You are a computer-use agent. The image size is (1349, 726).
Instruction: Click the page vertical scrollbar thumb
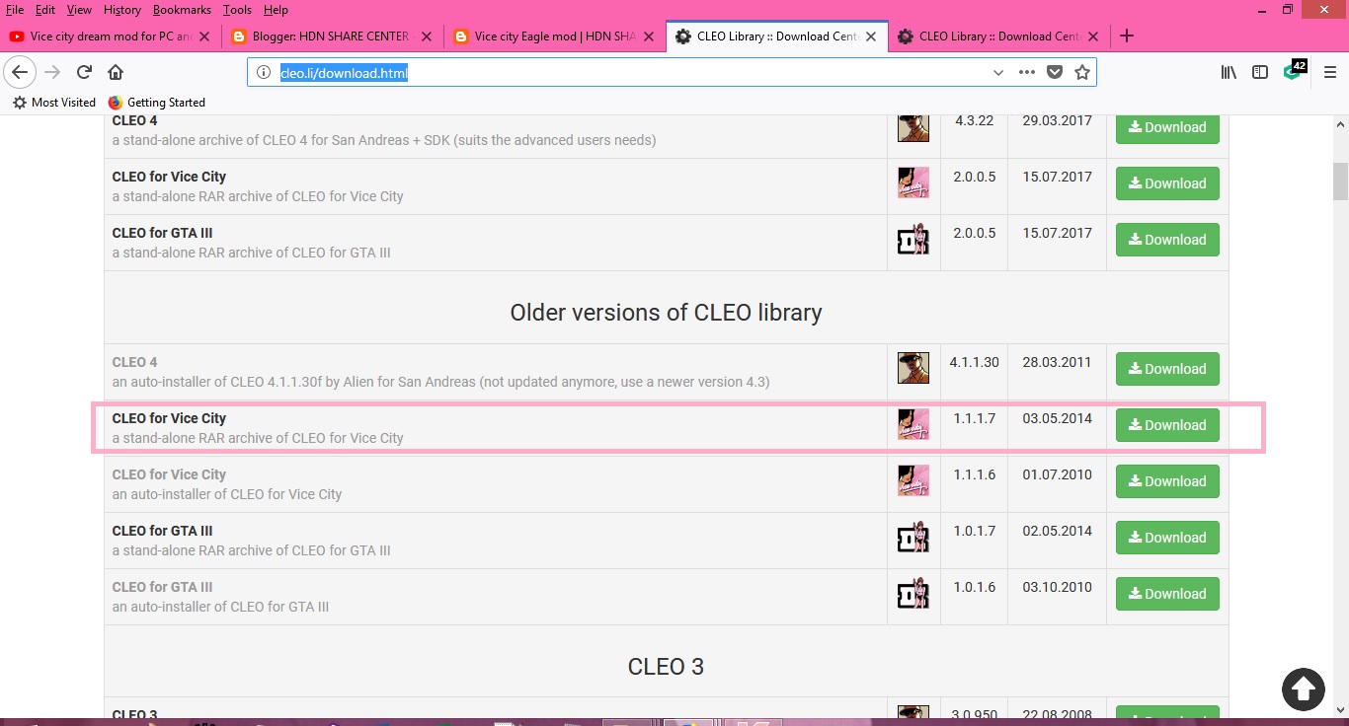[1340, 181]
